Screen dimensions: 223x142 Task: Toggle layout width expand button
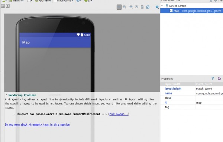point(3,6)
